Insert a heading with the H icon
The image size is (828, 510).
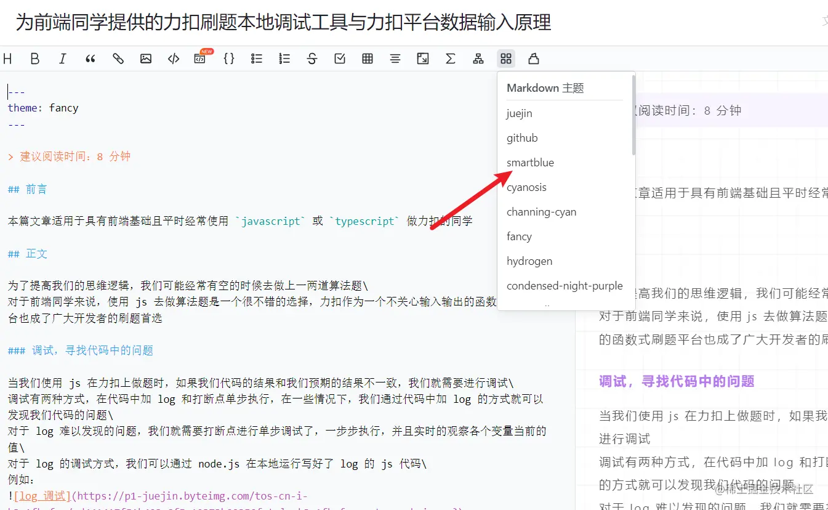point(8,59)
